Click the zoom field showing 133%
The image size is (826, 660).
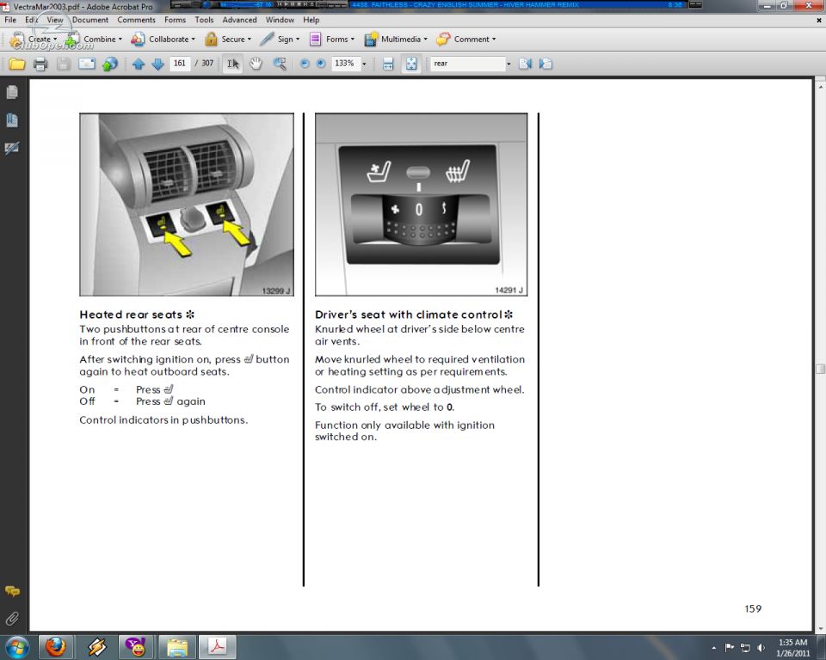[344, 64]
